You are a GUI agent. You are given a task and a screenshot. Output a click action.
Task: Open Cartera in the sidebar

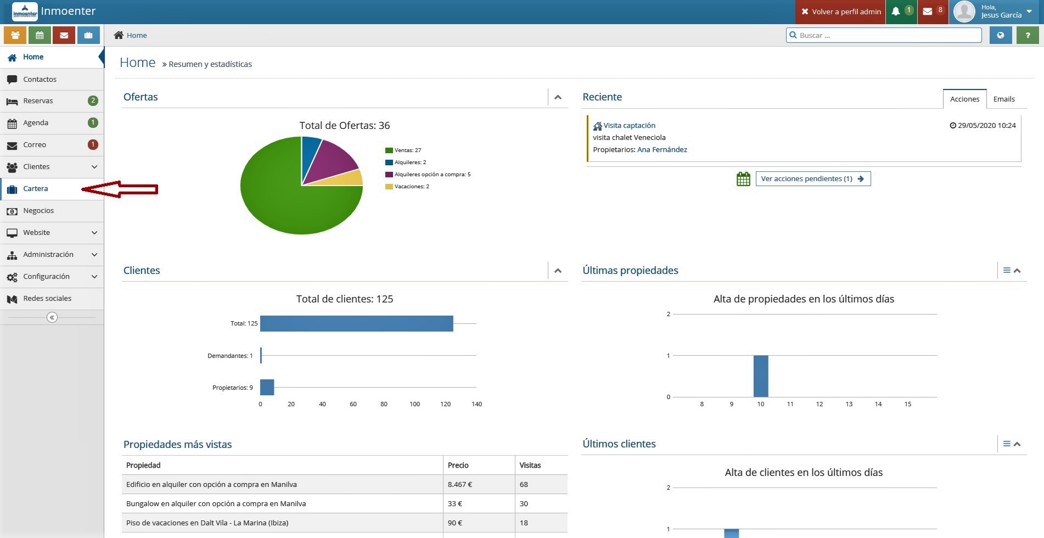(x=52, y=189)
